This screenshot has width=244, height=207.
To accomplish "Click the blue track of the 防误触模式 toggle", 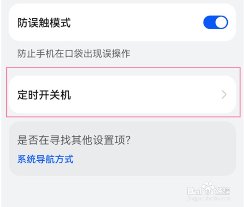I will pyautogui.click(x=209, y=22).
